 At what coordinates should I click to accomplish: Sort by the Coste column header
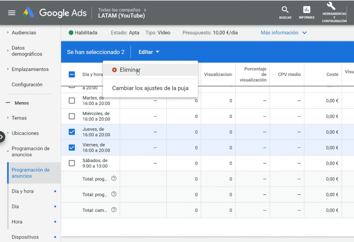pyautogui.click(x=332, y=74)
